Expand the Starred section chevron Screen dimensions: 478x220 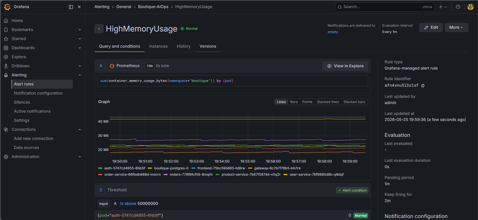point(80,39)
